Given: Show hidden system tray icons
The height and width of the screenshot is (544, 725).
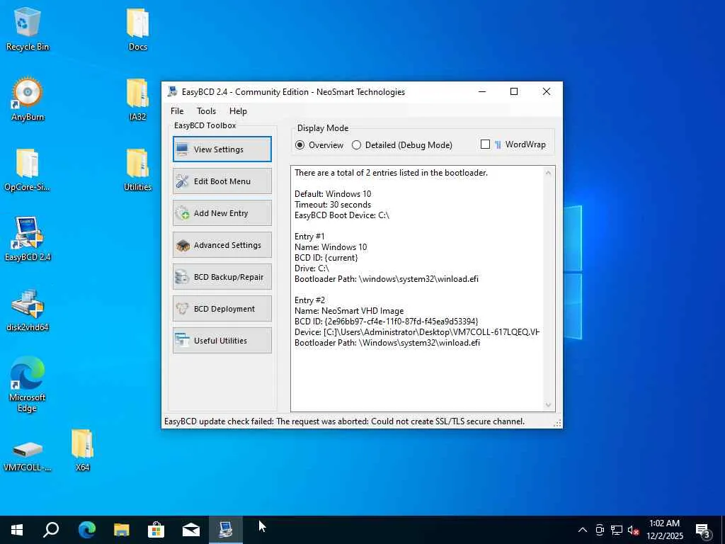Looking at the screenshot, I should (x=583, y=530).
